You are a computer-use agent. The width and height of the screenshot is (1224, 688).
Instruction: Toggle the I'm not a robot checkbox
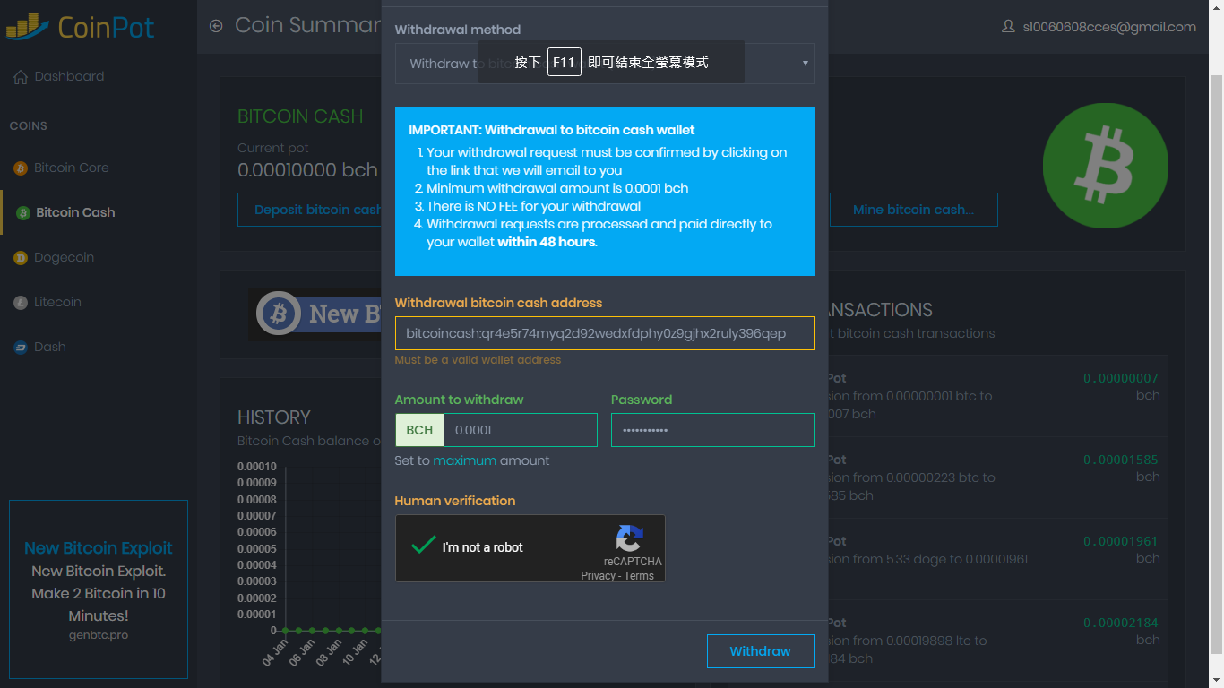coord(423,546)
